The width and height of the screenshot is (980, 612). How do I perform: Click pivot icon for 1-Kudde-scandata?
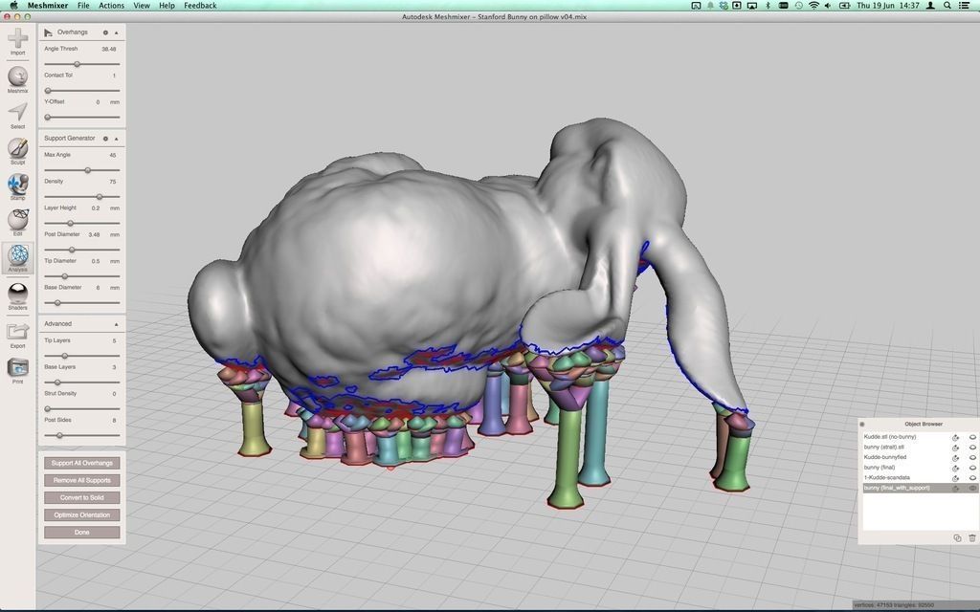(x=956, y=478)
